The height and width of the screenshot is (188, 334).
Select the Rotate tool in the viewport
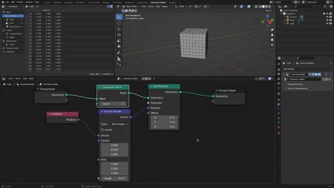119,35
